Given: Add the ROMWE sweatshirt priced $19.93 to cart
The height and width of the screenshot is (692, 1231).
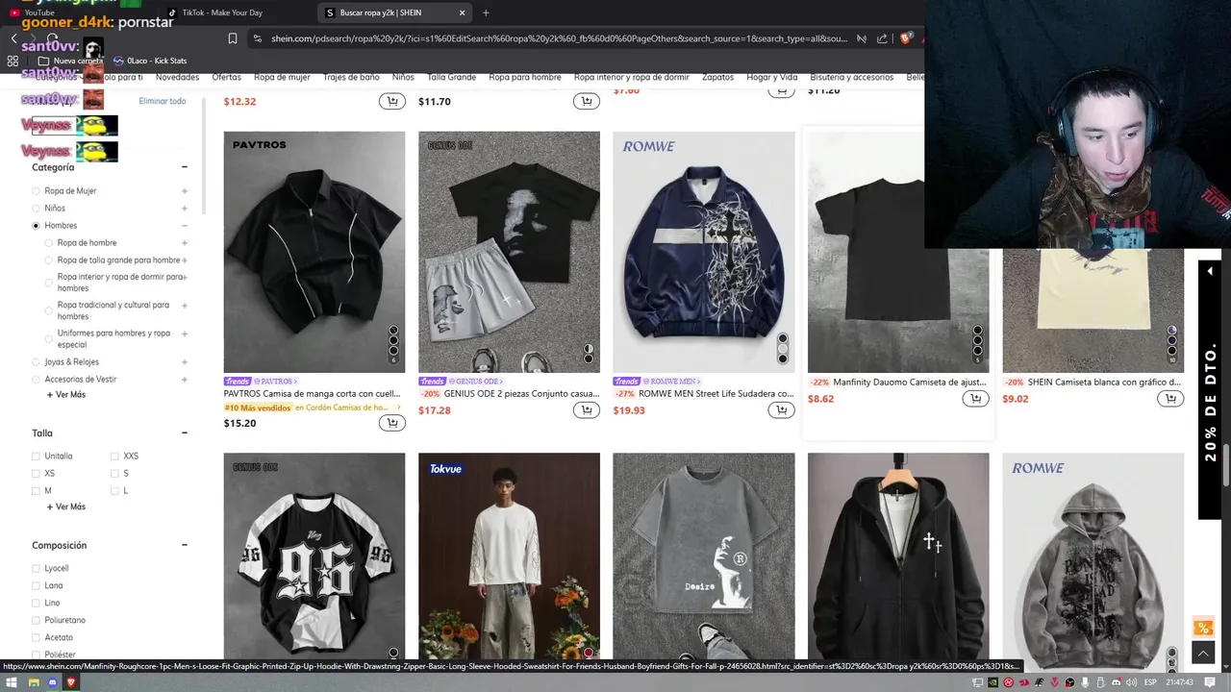Looking at the screenshot, I should [x=781, y=410].
